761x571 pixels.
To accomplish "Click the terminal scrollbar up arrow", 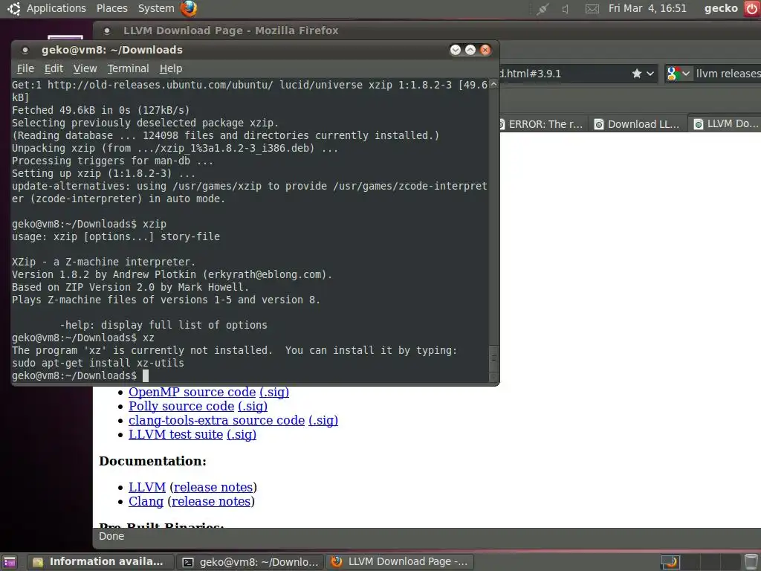I will tap(493, 85).
